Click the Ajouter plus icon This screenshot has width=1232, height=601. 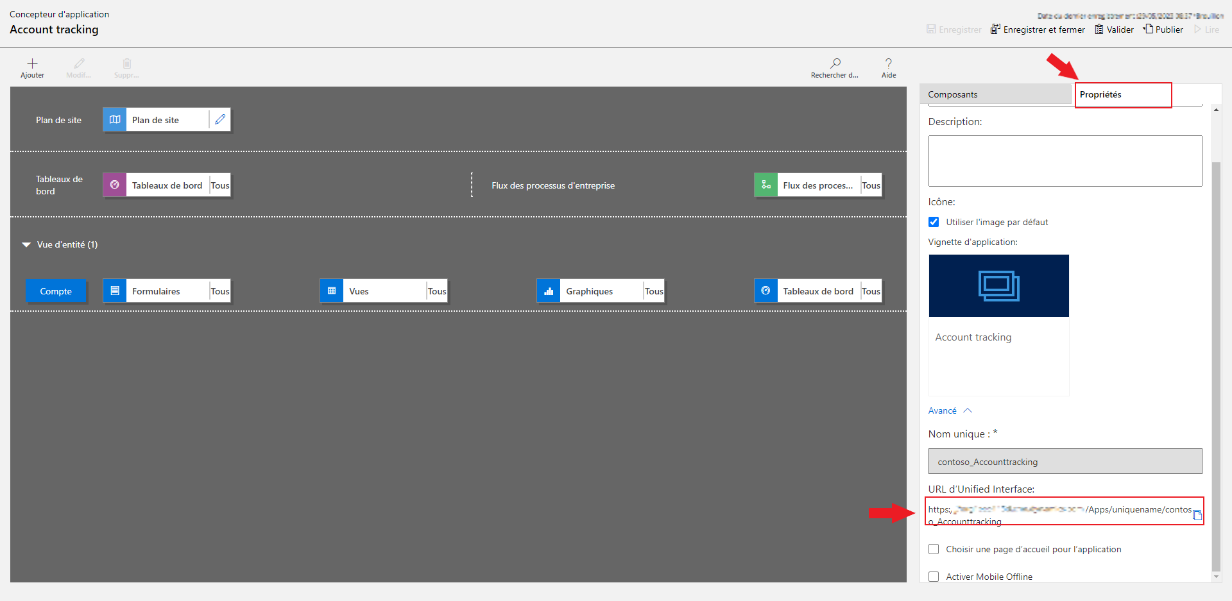click(32, 63)
